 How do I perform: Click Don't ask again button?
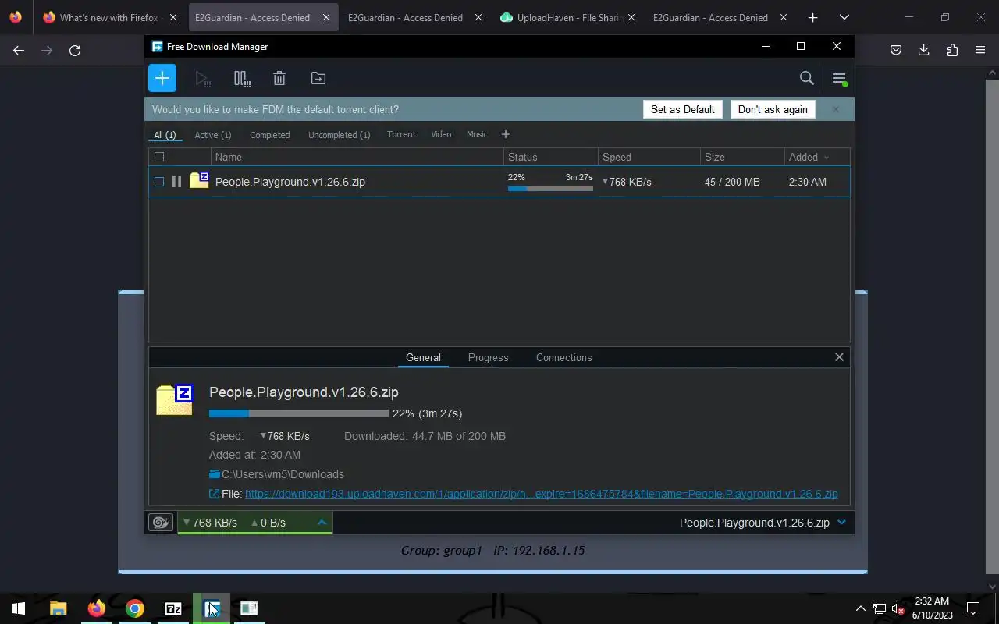[x=773, y=109]
